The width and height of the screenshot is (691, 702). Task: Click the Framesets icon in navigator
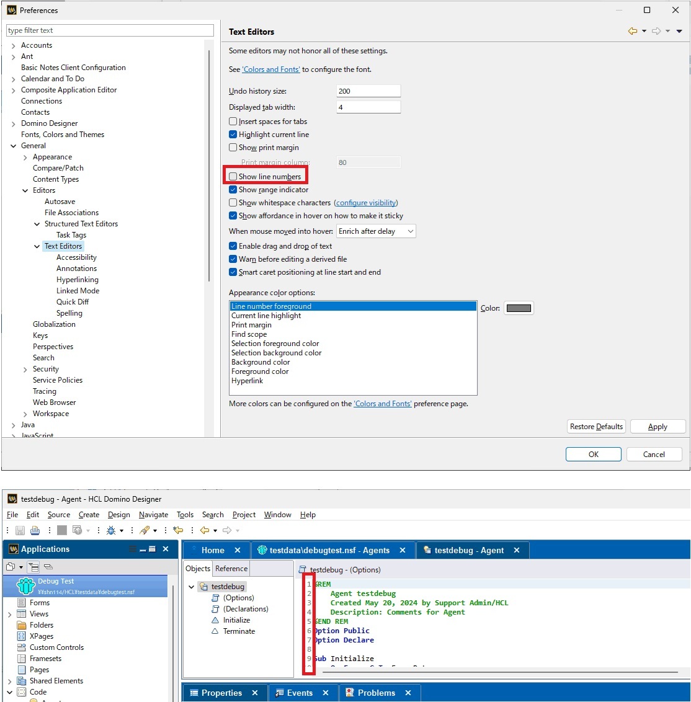pos(21,659)
